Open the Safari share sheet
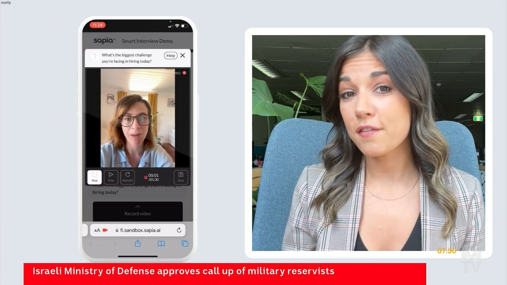This screenshot has width=507, height=285. [138, 244]
